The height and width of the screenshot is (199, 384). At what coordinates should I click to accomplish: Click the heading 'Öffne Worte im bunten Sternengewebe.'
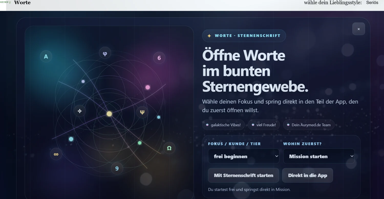coord(255,71)
